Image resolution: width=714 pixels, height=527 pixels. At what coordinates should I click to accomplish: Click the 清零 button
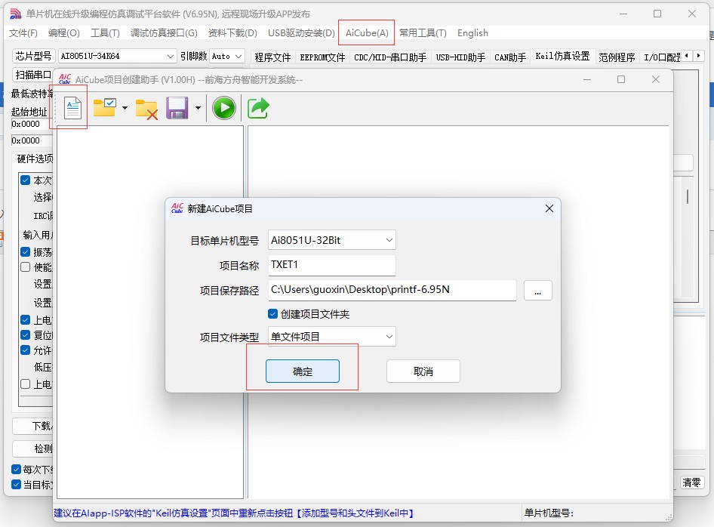[x=691, y=482]
